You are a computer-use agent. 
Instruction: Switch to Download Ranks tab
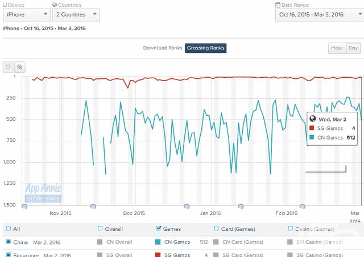point(163,48)
